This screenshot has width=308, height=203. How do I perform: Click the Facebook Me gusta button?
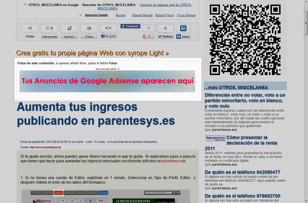click(109, 36)
